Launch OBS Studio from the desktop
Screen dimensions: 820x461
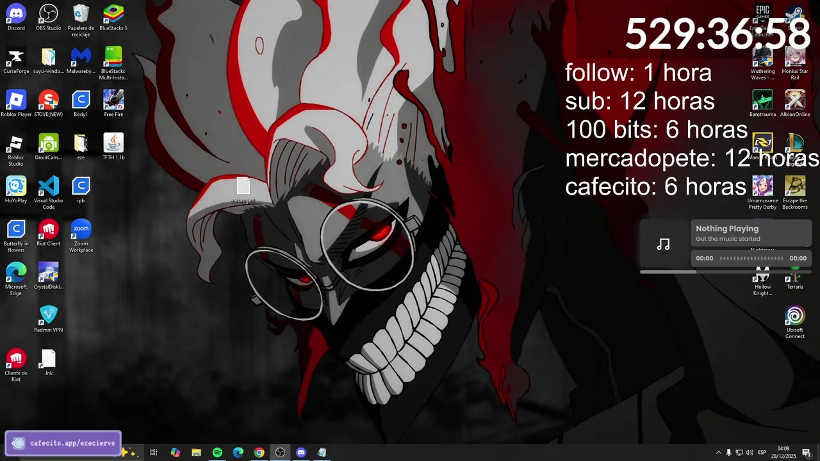(49, 17)
